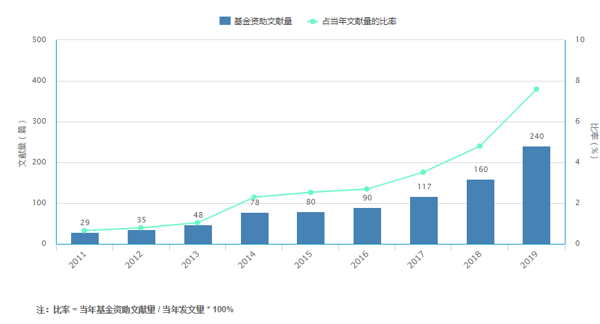The image size is (600, 324).
Task: Click the 注：比率 footnote text
Action: (x=135, y=309)
